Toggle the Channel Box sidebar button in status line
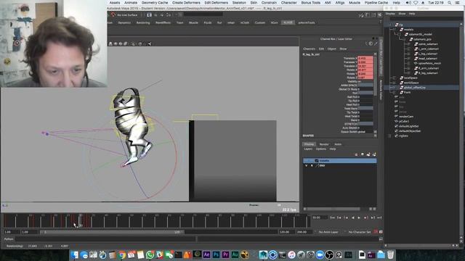The image size is (465, 261). [380, 14]
